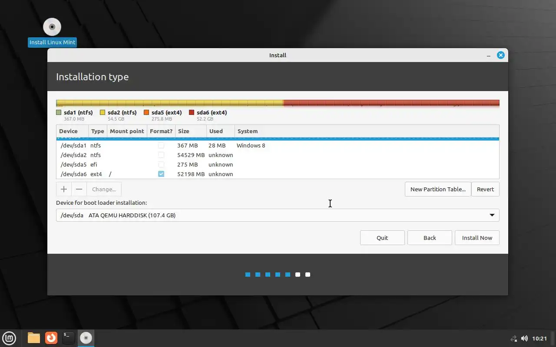Click the Change... button
556x347 pixels.
point(104,189)
